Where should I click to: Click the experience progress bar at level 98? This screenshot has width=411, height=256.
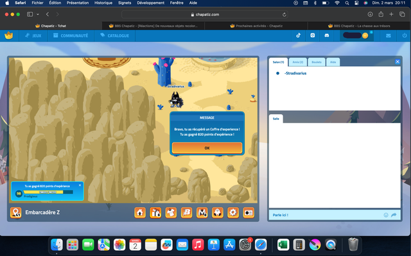tap(48, 192)
